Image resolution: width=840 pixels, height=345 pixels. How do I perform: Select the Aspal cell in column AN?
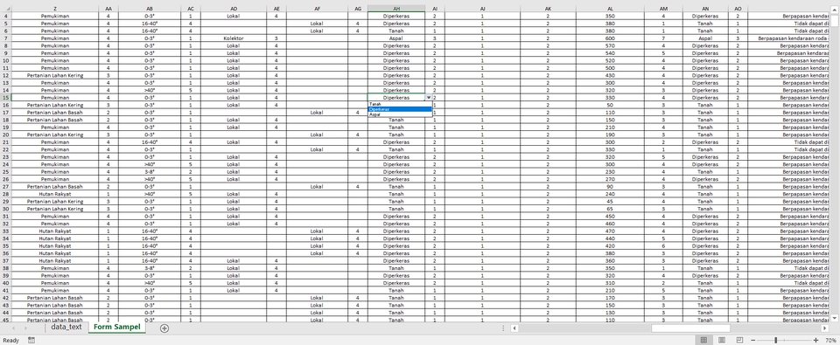coord(705,38)
